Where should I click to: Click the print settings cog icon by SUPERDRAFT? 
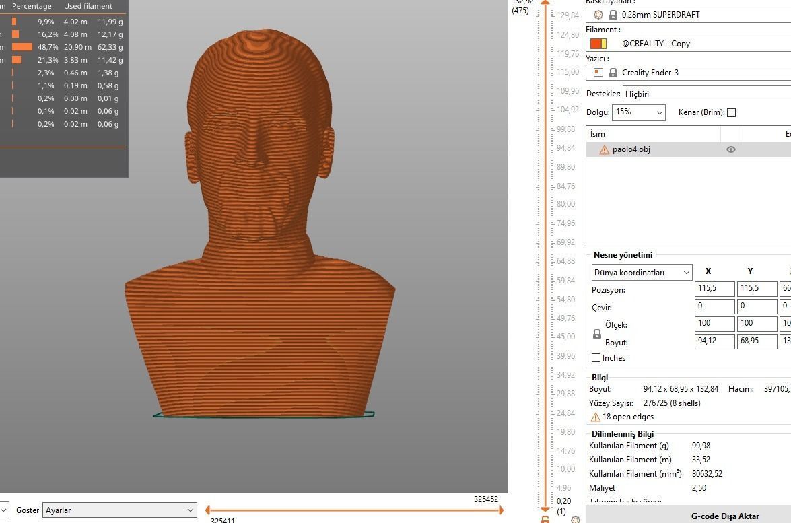598,15
